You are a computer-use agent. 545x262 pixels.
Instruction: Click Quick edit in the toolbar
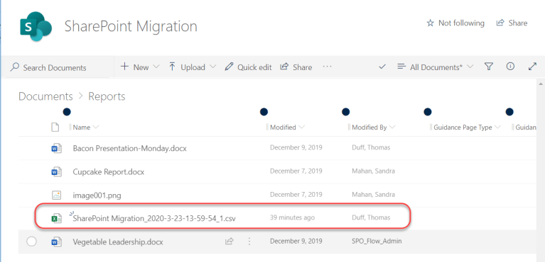248,67
